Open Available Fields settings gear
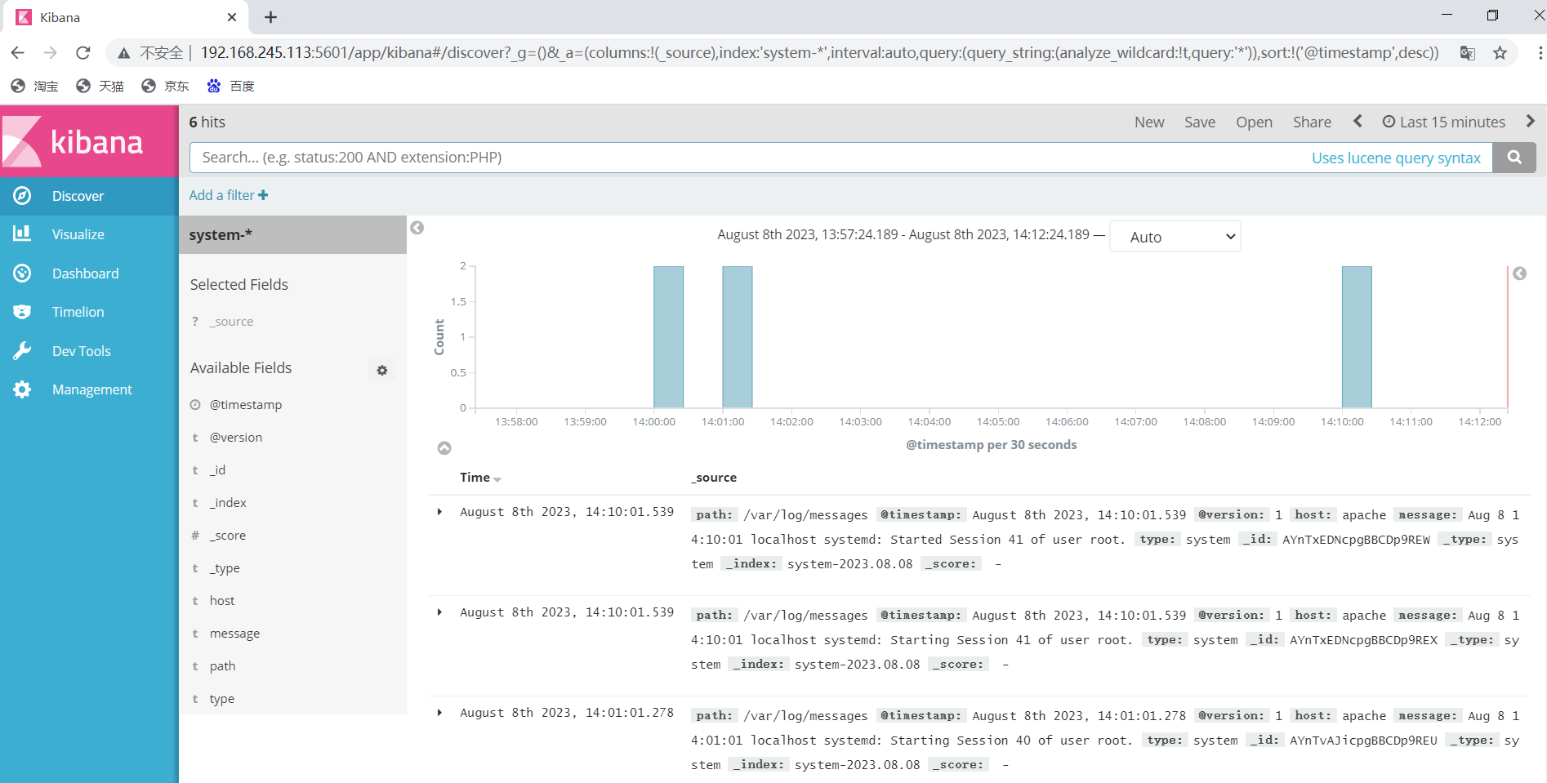The image size is (1547, 783). point(381,370)
